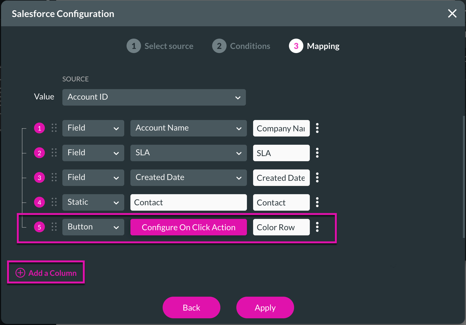The height and width of the screenshot is (325, 466).
Task: Open the Button type dropdown
Action: [93, 227]
